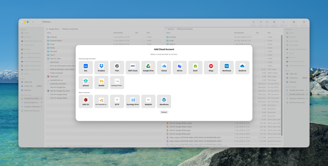The height and width of the screenshot is (166, 328).
Task: Go forward with the toolbar forward arrow
Action: [x=38, y=22]
